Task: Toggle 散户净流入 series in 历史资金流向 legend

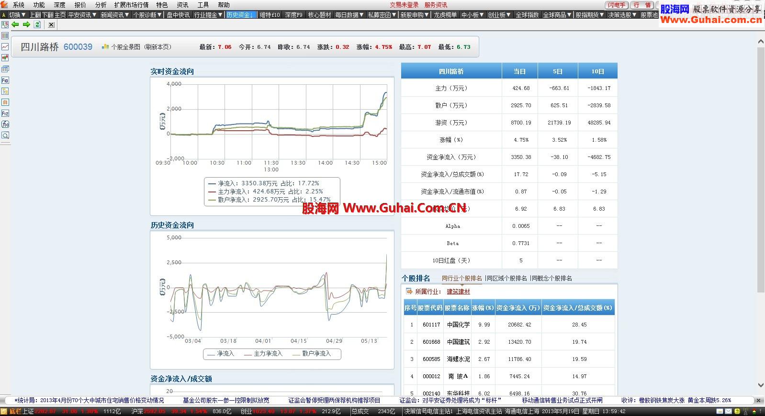Action: coord(311,354)
